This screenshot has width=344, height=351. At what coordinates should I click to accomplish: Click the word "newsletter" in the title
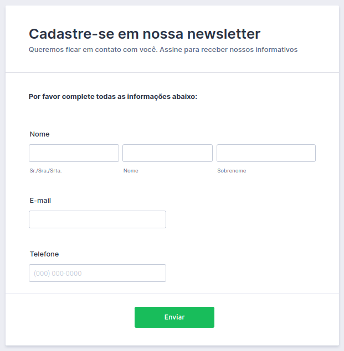[224, 34]
